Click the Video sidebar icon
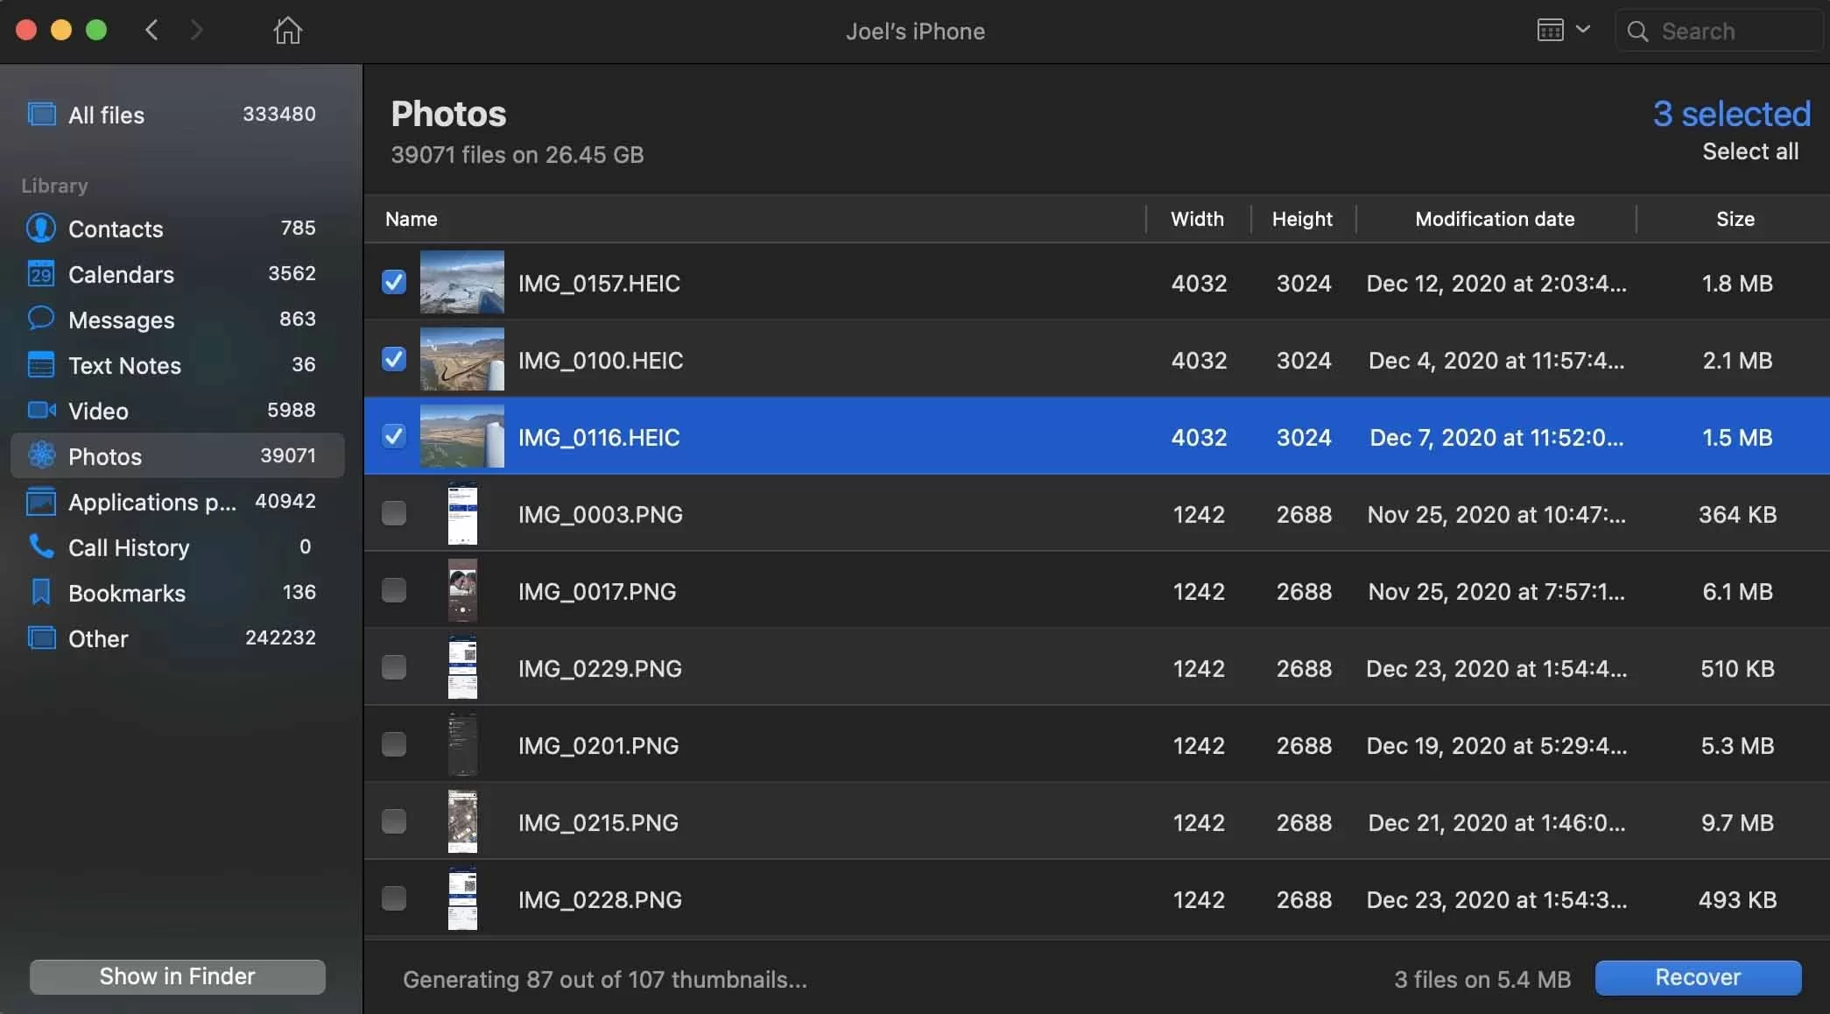This screenshot has width=1830, height=1014. pyautogui.click(x=40, y=410)
